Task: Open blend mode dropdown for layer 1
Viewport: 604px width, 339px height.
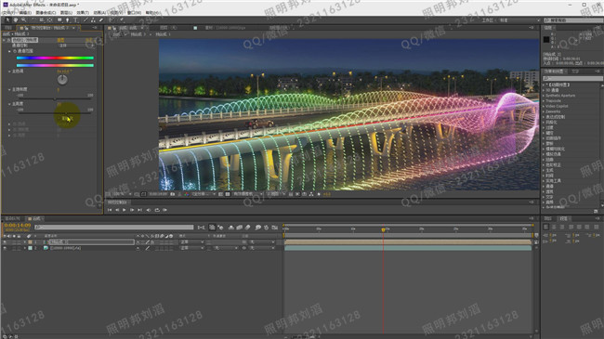Action: pyautogui.click(x=191, y=241)
